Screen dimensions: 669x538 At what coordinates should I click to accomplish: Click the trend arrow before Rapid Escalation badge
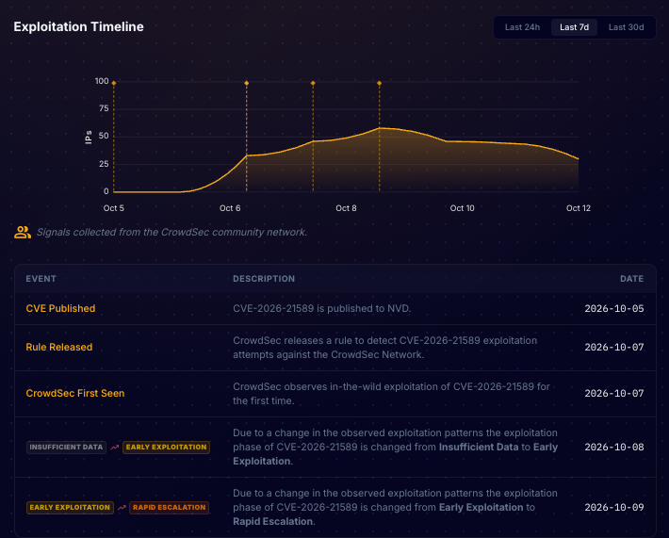(x=122, y=508)
